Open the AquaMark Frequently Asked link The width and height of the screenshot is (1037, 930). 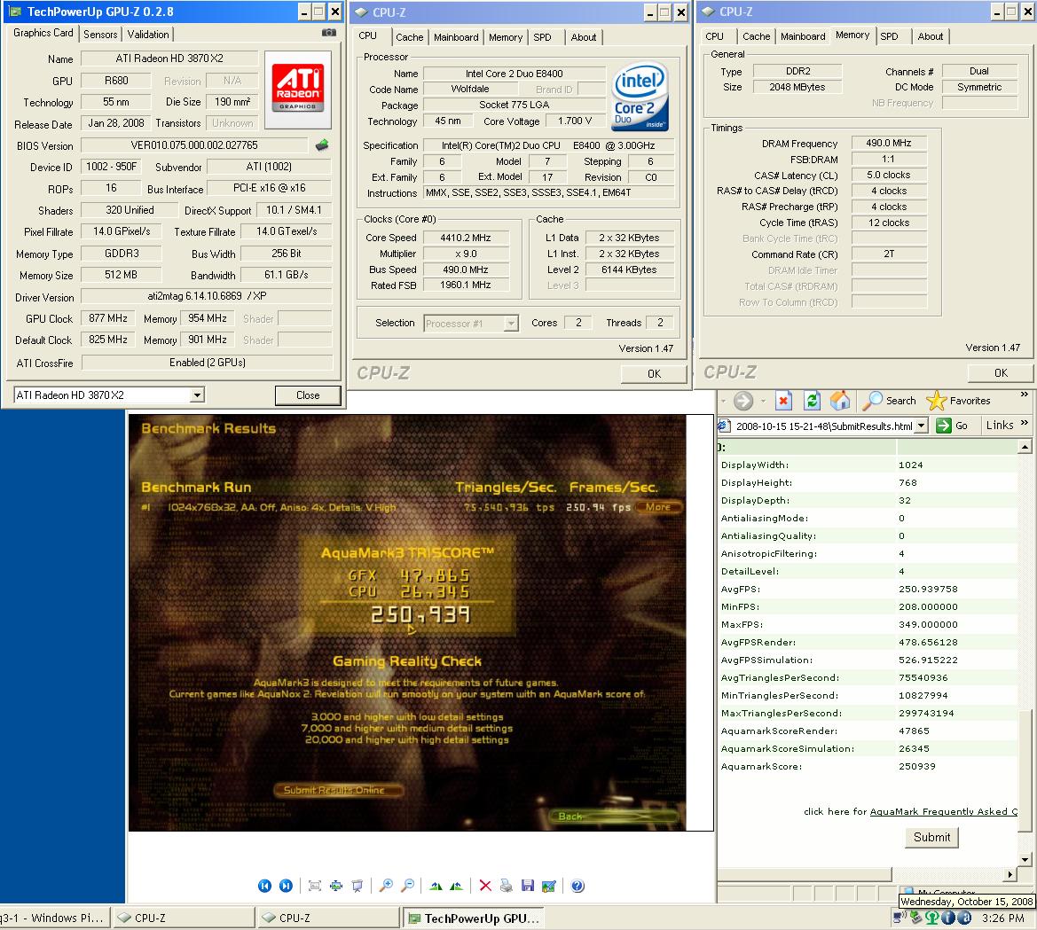pos(944,812)
